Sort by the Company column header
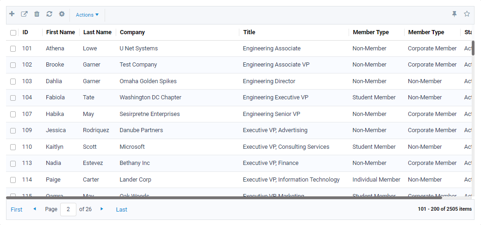Viewport: 481px width, 225px height. (x=132, y=32)
